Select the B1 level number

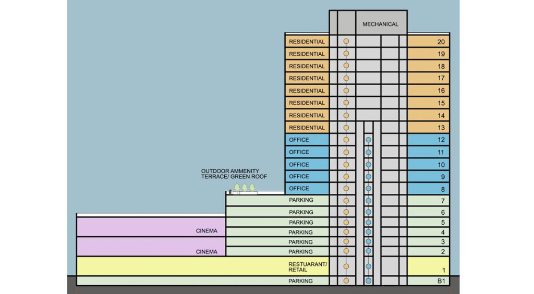click(x=440, y=281)
